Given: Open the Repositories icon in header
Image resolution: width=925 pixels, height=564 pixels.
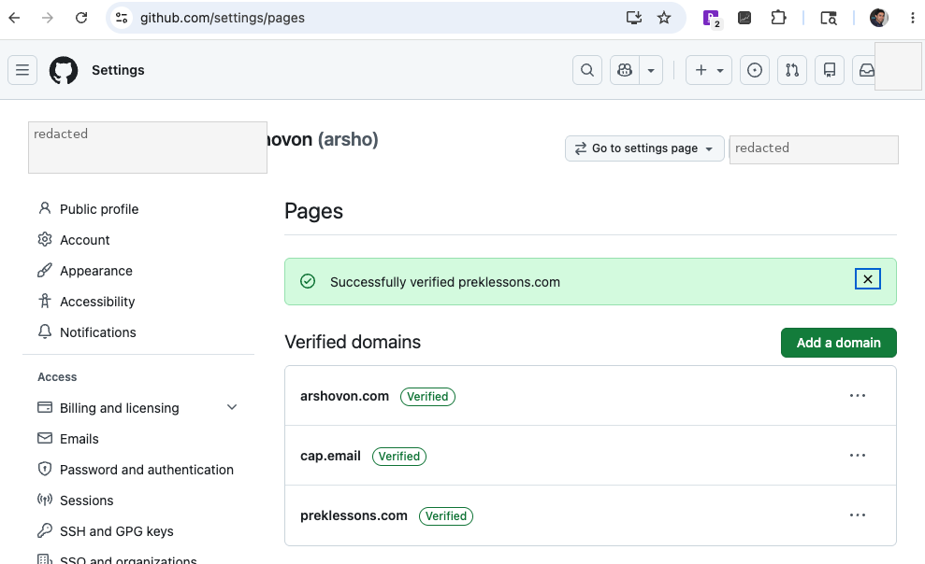Looking at the screenshot, I should (830, 70).
